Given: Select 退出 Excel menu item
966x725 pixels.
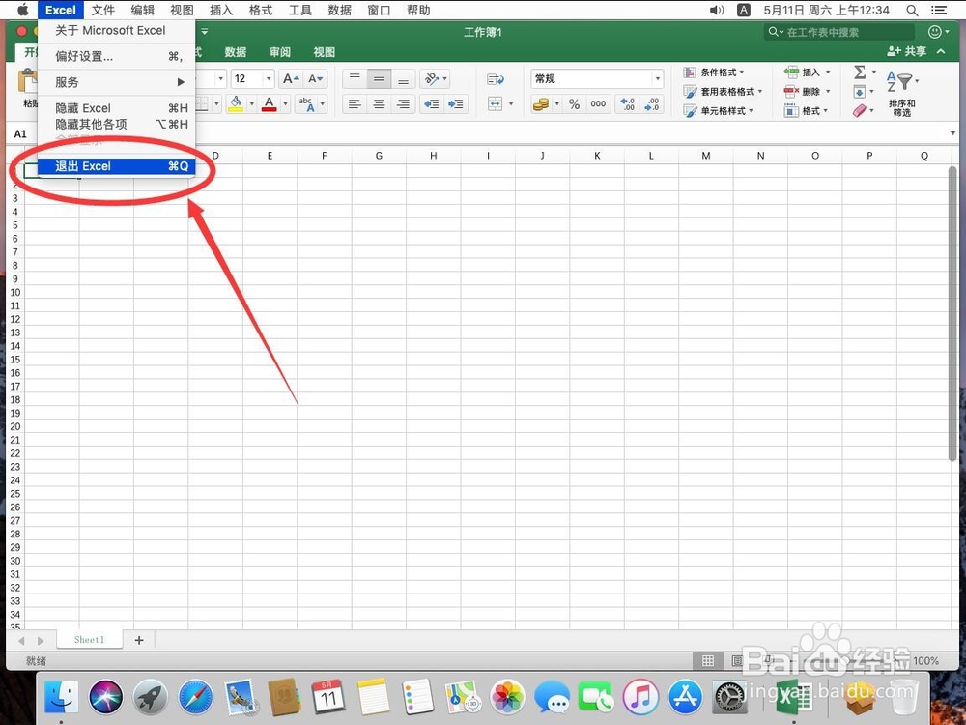Looking at the screenshot, I should pyautogui.click(x=117, y=166).
